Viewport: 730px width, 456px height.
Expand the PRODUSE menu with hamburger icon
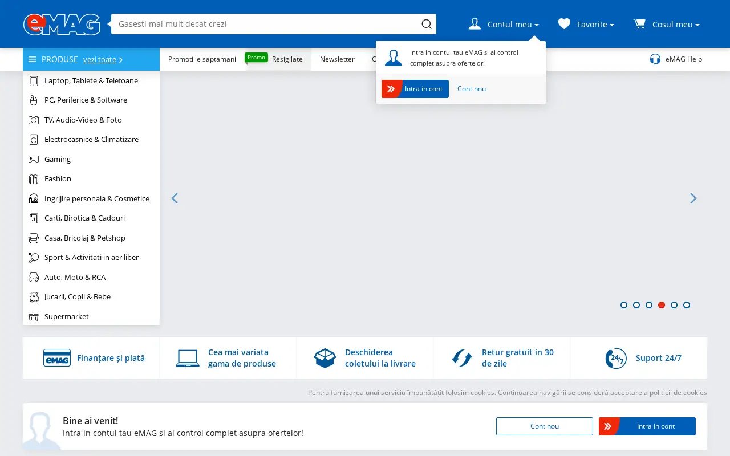53,59
